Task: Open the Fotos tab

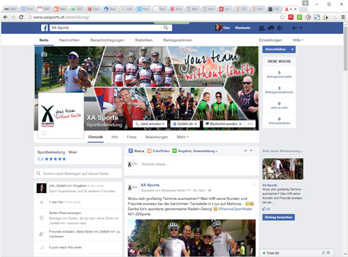Action: (x=132, y=137)
